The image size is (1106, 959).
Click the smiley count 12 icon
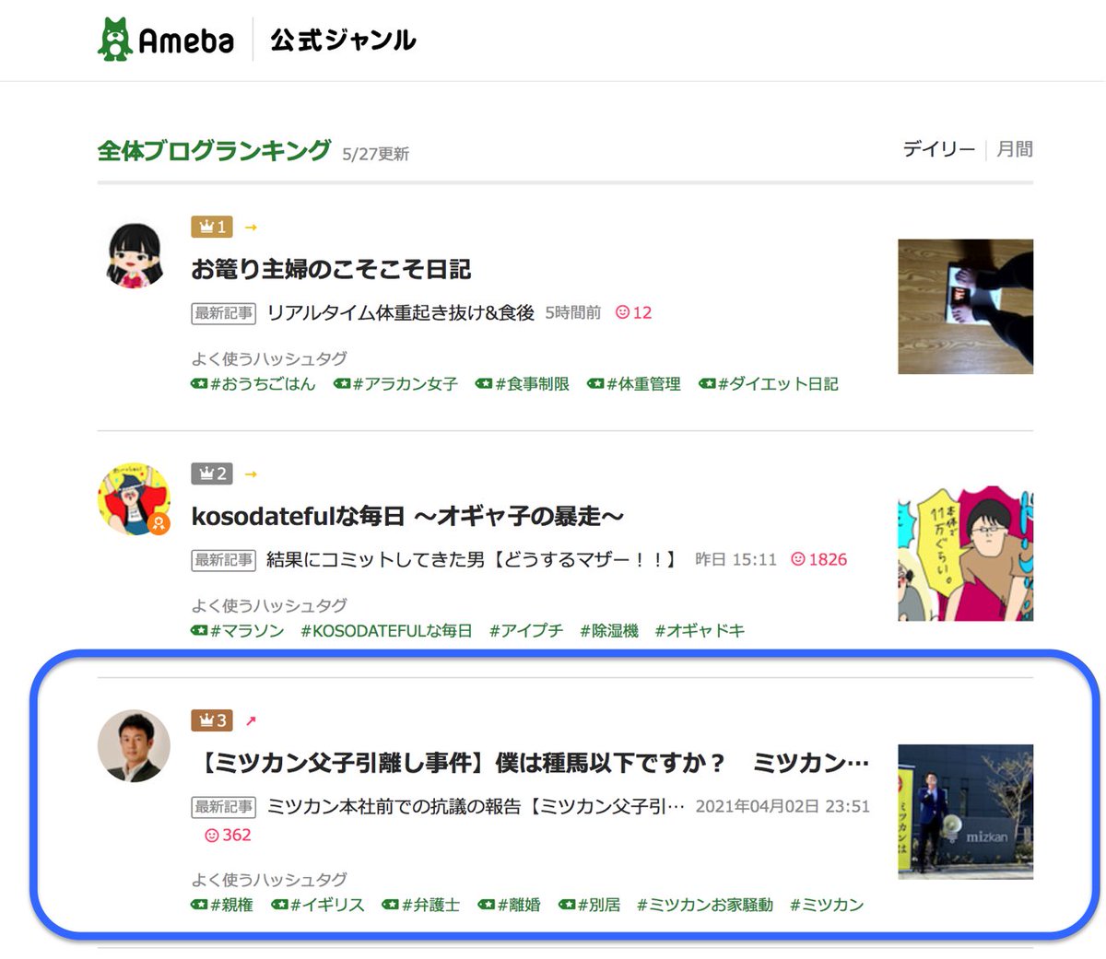[x=633, y=313]
